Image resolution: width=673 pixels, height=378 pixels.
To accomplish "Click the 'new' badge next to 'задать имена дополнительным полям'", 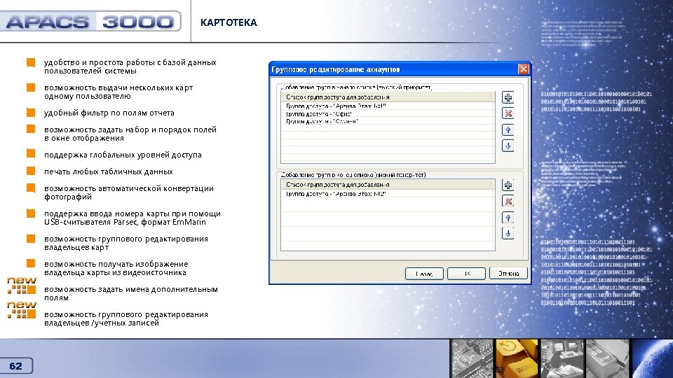I will 22,285.
